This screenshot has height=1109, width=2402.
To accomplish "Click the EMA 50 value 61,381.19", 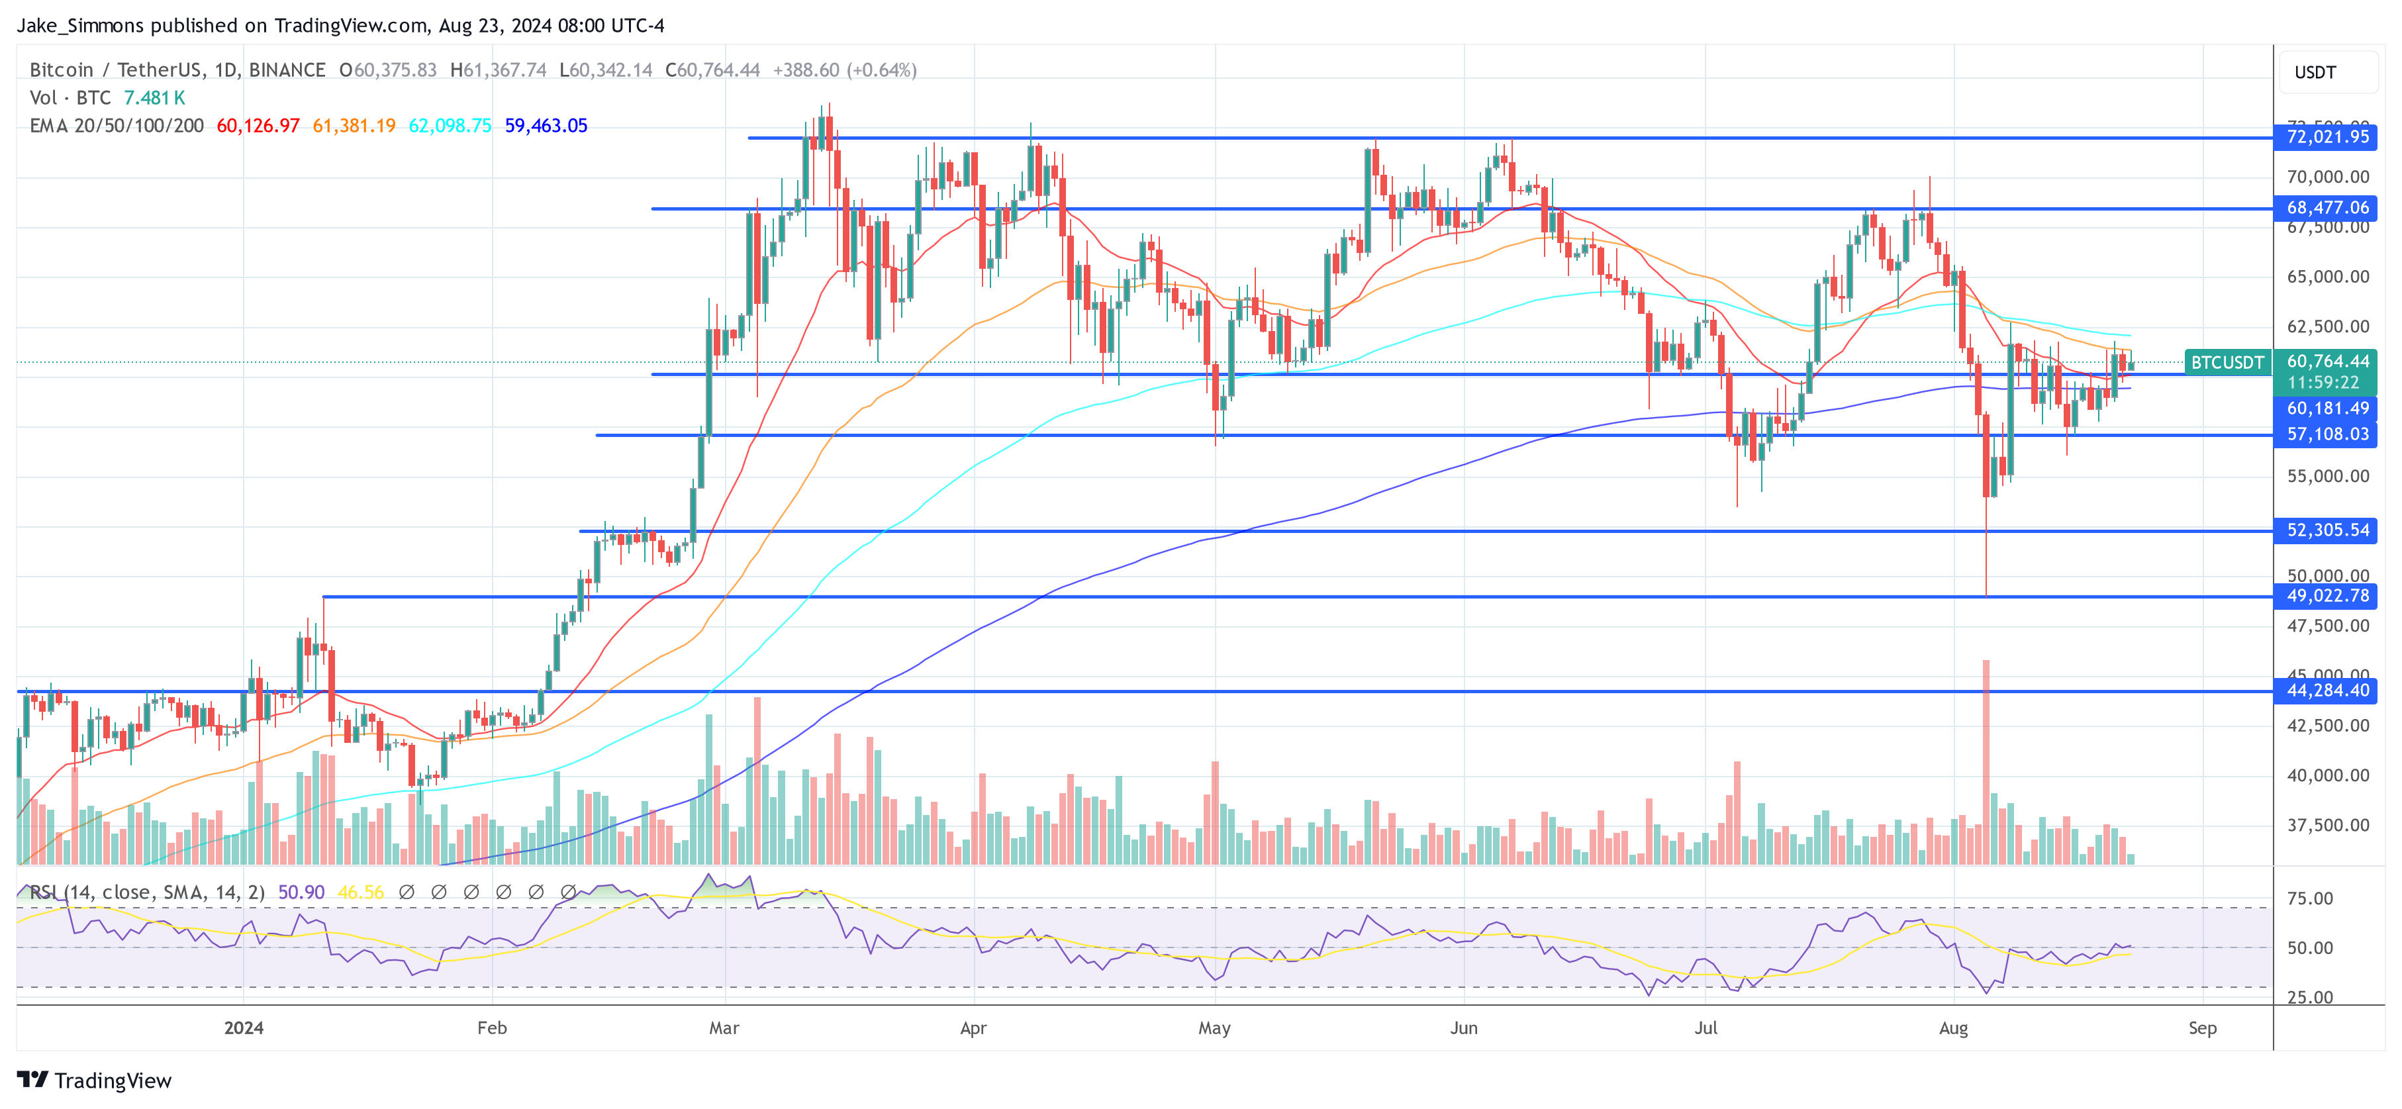I will [x=354, y=126].
